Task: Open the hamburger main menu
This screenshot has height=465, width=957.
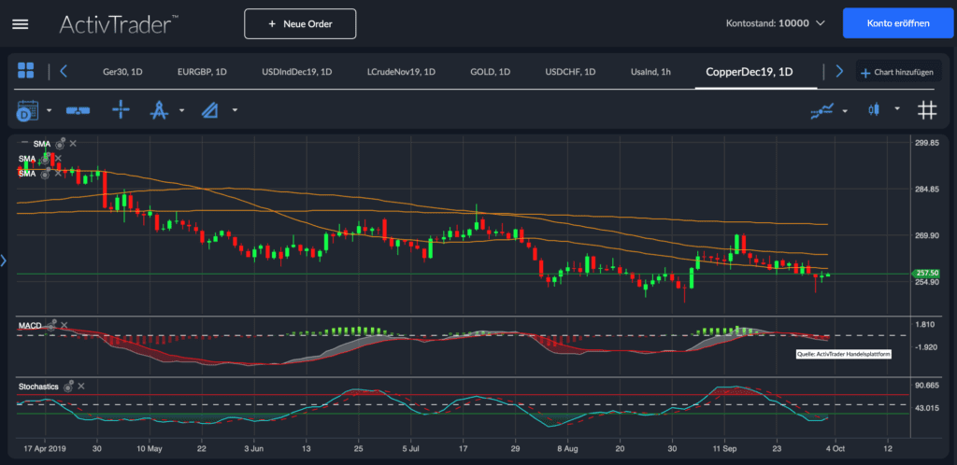Action: pyautogui.click(x=21, y=24)
